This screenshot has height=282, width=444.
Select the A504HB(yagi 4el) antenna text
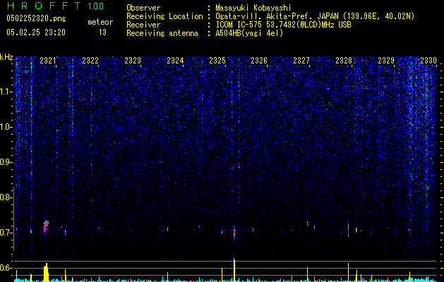249,33
